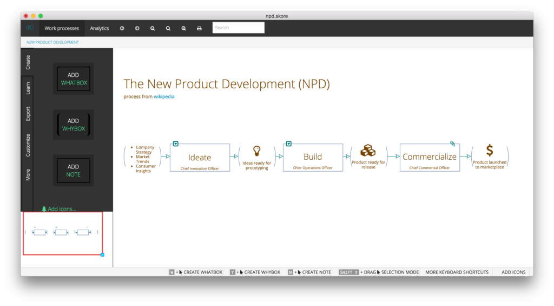Open the Add icons... link
This screenshot has width=554, height=306.
point(59,209)
